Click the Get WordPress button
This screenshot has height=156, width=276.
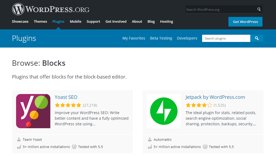coord(245,22)
